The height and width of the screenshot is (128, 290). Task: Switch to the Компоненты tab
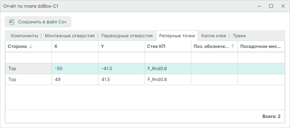click(x=25, y=36)
